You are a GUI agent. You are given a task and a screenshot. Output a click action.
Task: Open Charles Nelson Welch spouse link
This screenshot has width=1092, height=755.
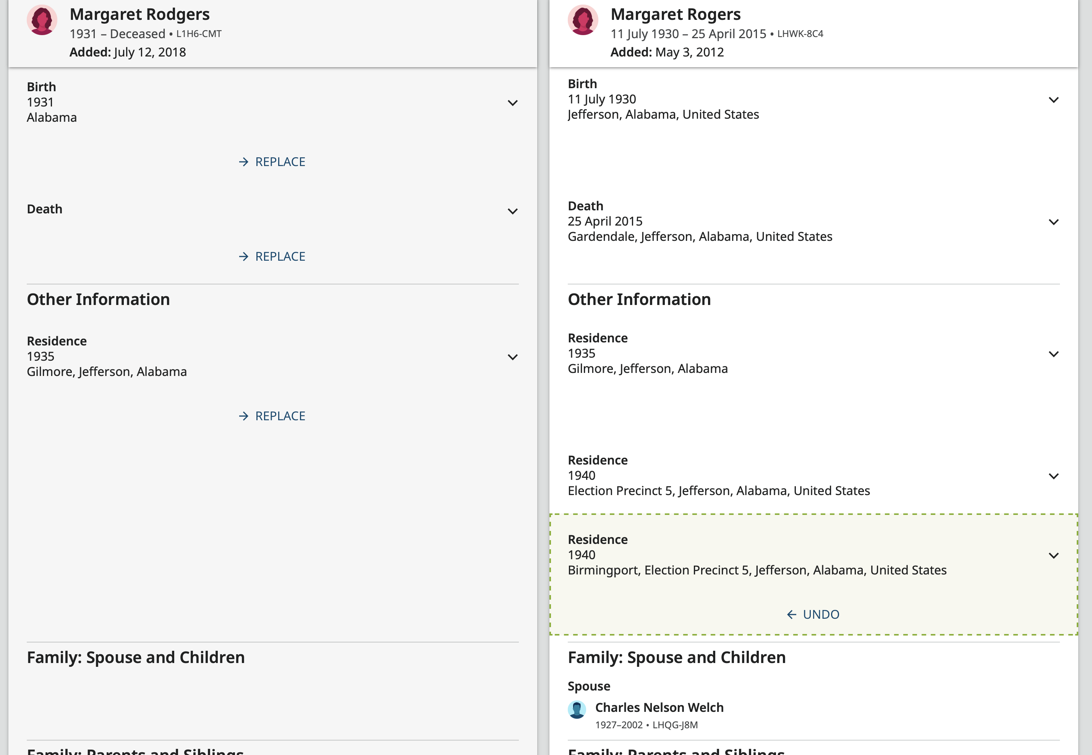click(659, 707)
